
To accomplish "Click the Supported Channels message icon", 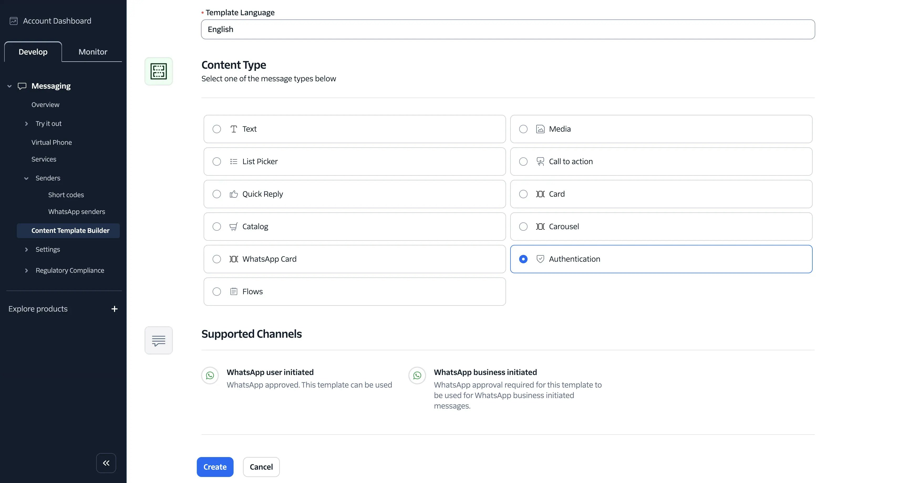I will (158, 340).
